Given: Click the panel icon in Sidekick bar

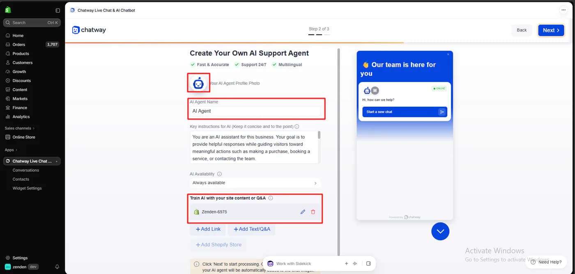Looking at the screenshot, I should pos(368,264).
